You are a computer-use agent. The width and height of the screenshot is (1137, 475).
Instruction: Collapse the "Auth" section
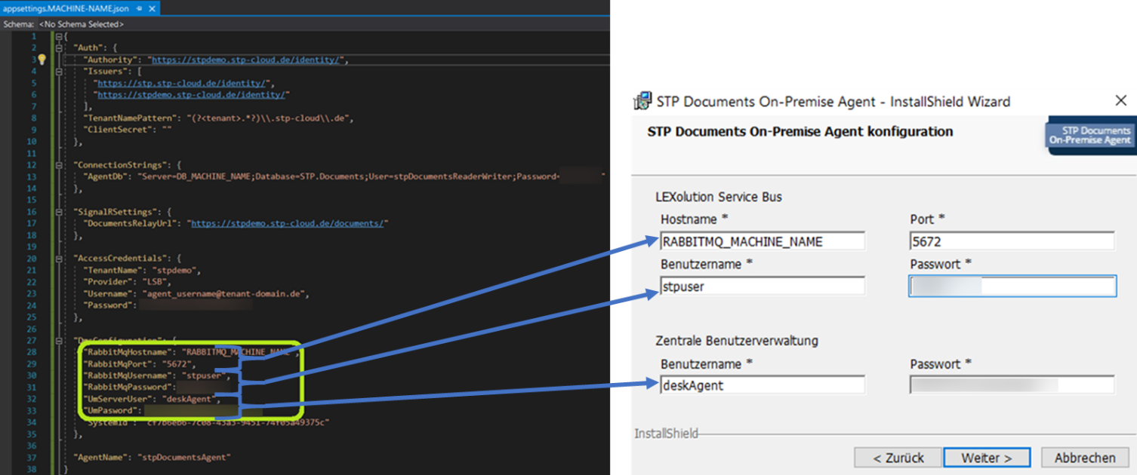coord(58,48)
